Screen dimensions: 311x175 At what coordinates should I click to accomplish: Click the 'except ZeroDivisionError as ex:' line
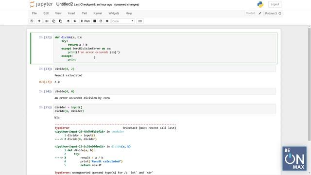coord(86,49)
